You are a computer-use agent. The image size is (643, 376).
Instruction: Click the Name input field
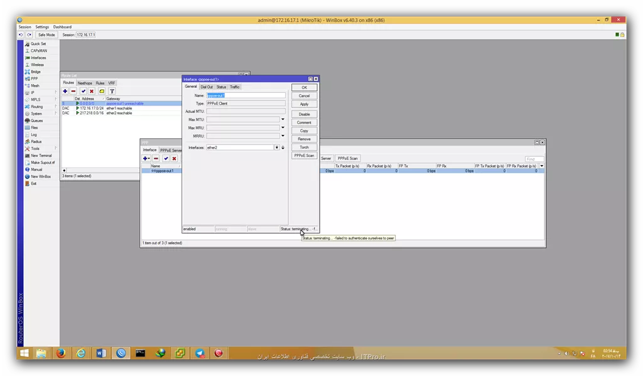pos(246,95)
